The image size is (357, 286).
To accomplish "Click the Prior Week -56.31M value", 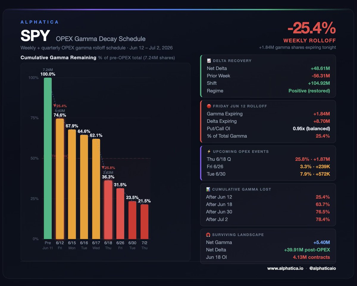I will point(321,76).
